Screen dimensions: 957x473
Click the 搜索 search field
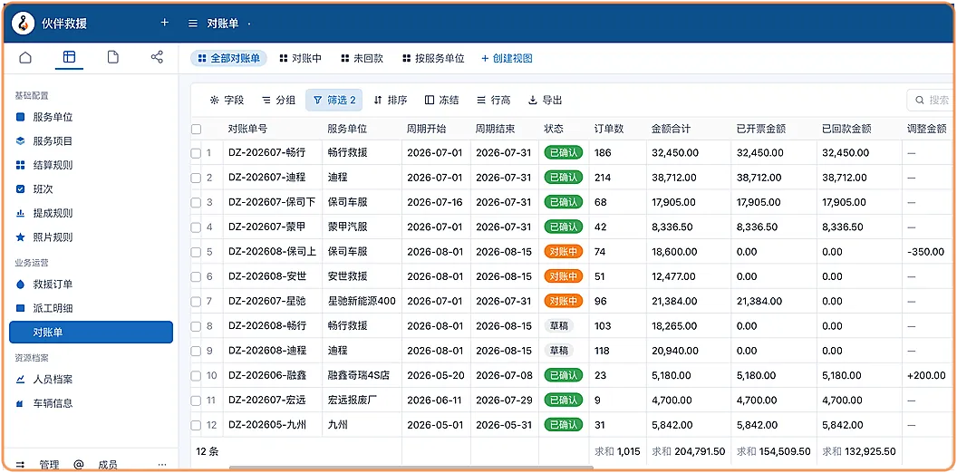(931, 100)
